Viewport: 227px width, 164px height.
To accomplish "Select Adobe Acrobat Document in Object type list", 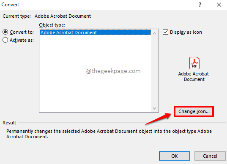I will coord(95,32).
